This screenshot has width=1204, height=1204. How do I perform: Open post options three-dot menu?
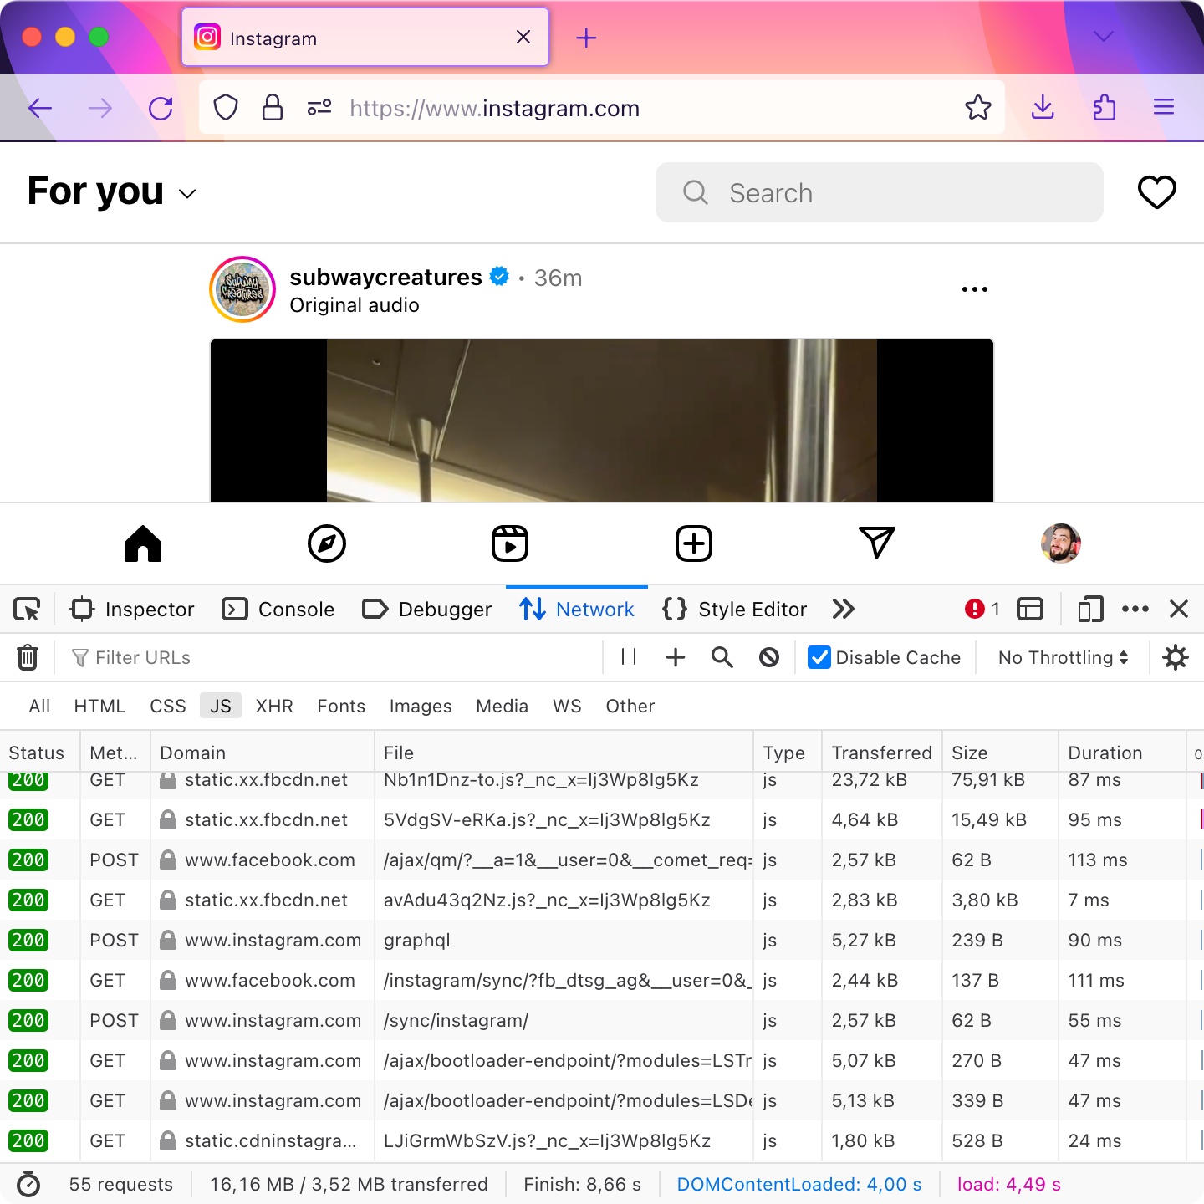point(974,289)
